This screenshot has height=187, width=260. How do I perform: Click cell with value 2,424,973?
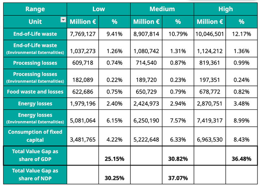click(146, 104)
